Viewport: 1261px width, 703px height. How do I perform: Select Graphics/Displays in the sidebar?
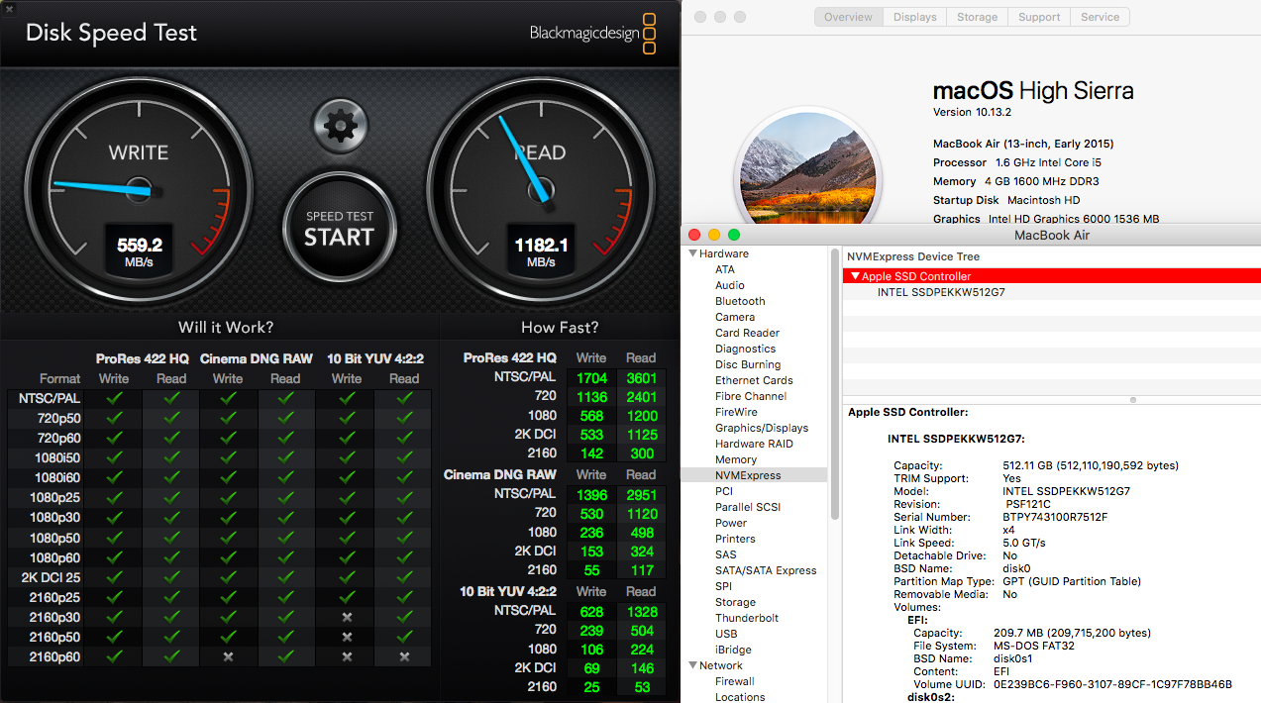coord(762,428)
